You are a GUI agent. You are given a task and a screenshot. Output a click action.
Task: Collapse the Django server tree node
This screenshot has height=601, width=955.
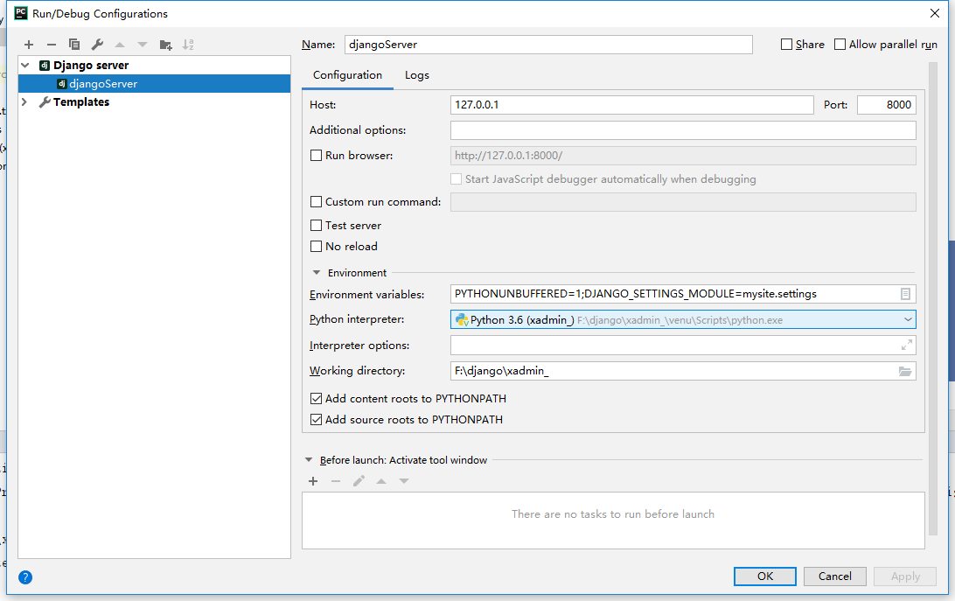pyautogui.click(x=25, y=66)
